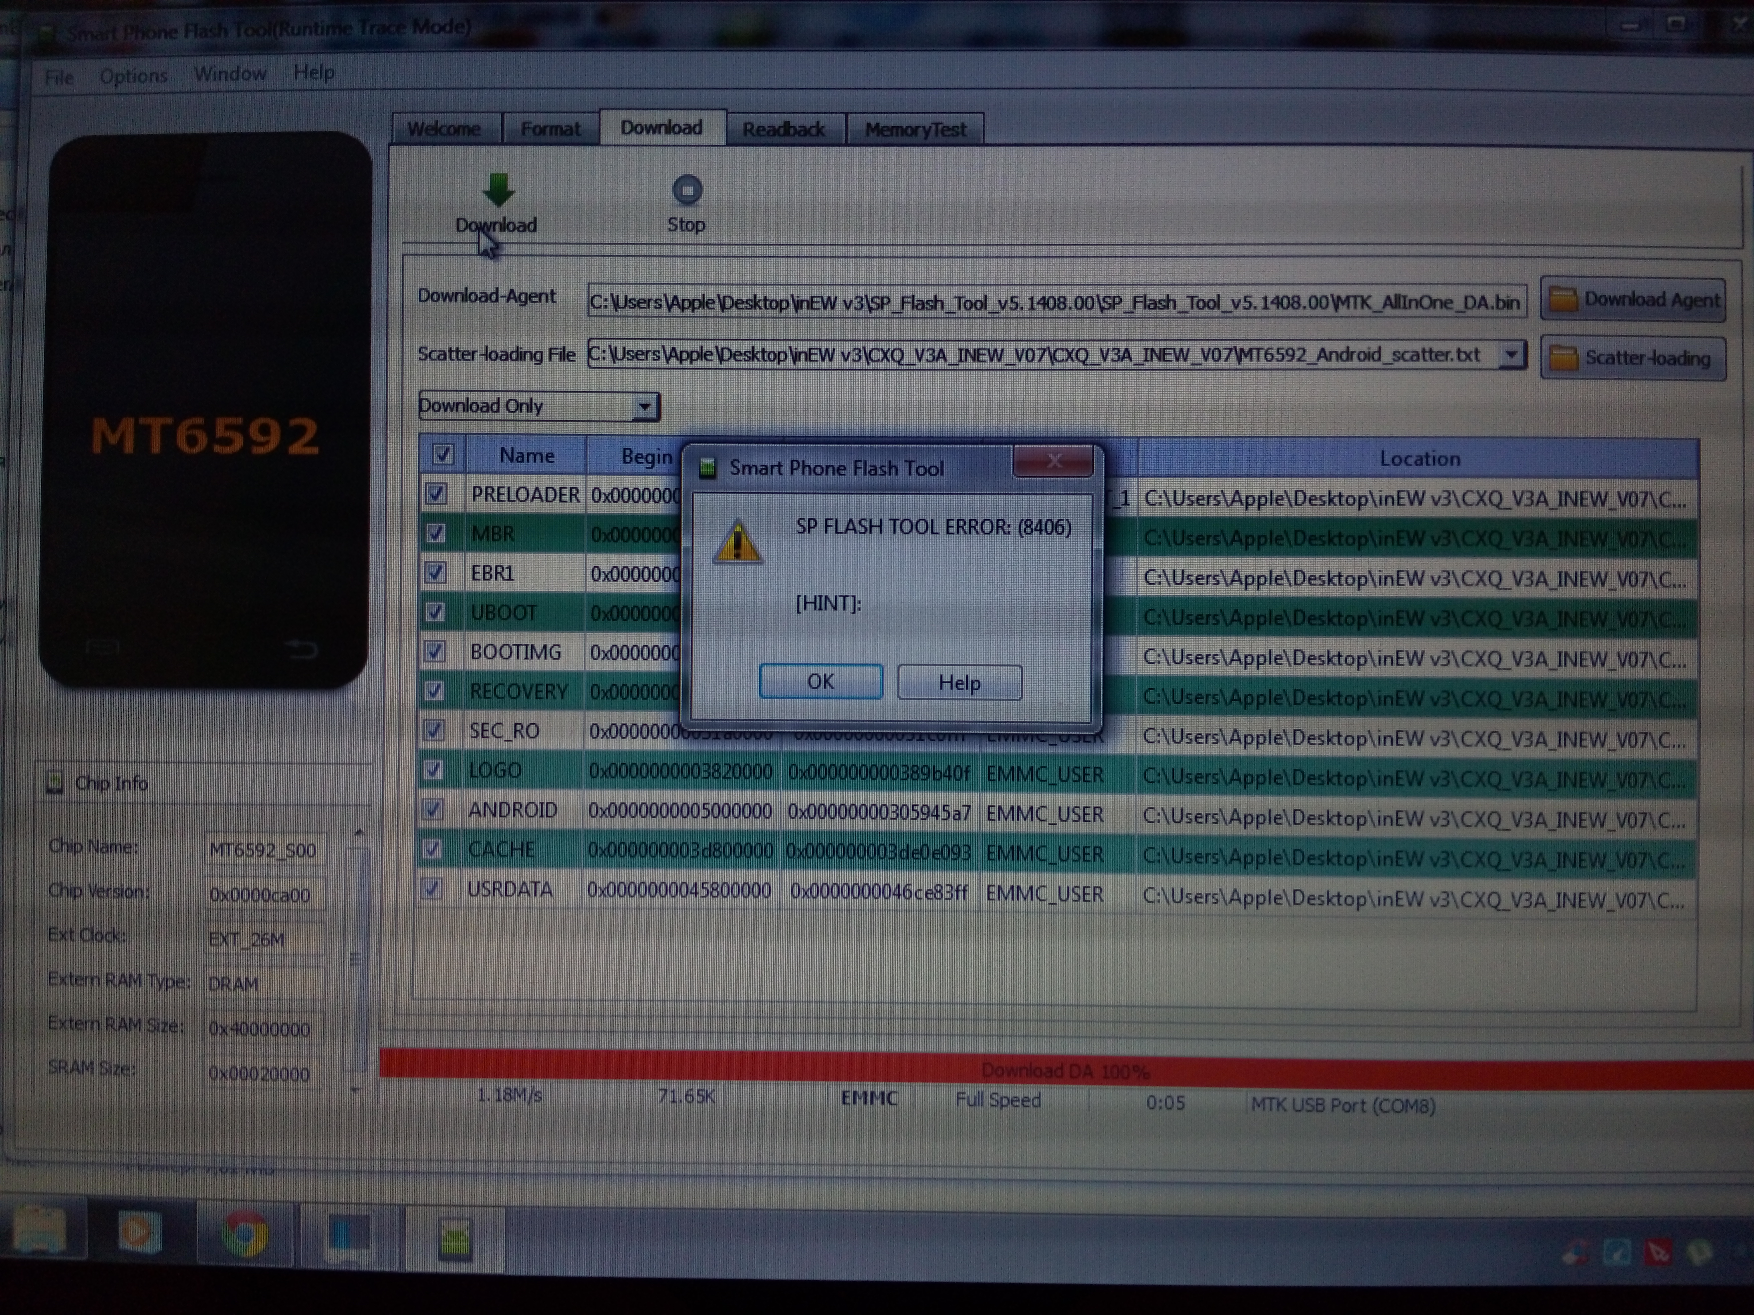Viewport: 1754px width, 1315px height.
Task: Click the RECOVERY partition name
Action: click(519, 691)
